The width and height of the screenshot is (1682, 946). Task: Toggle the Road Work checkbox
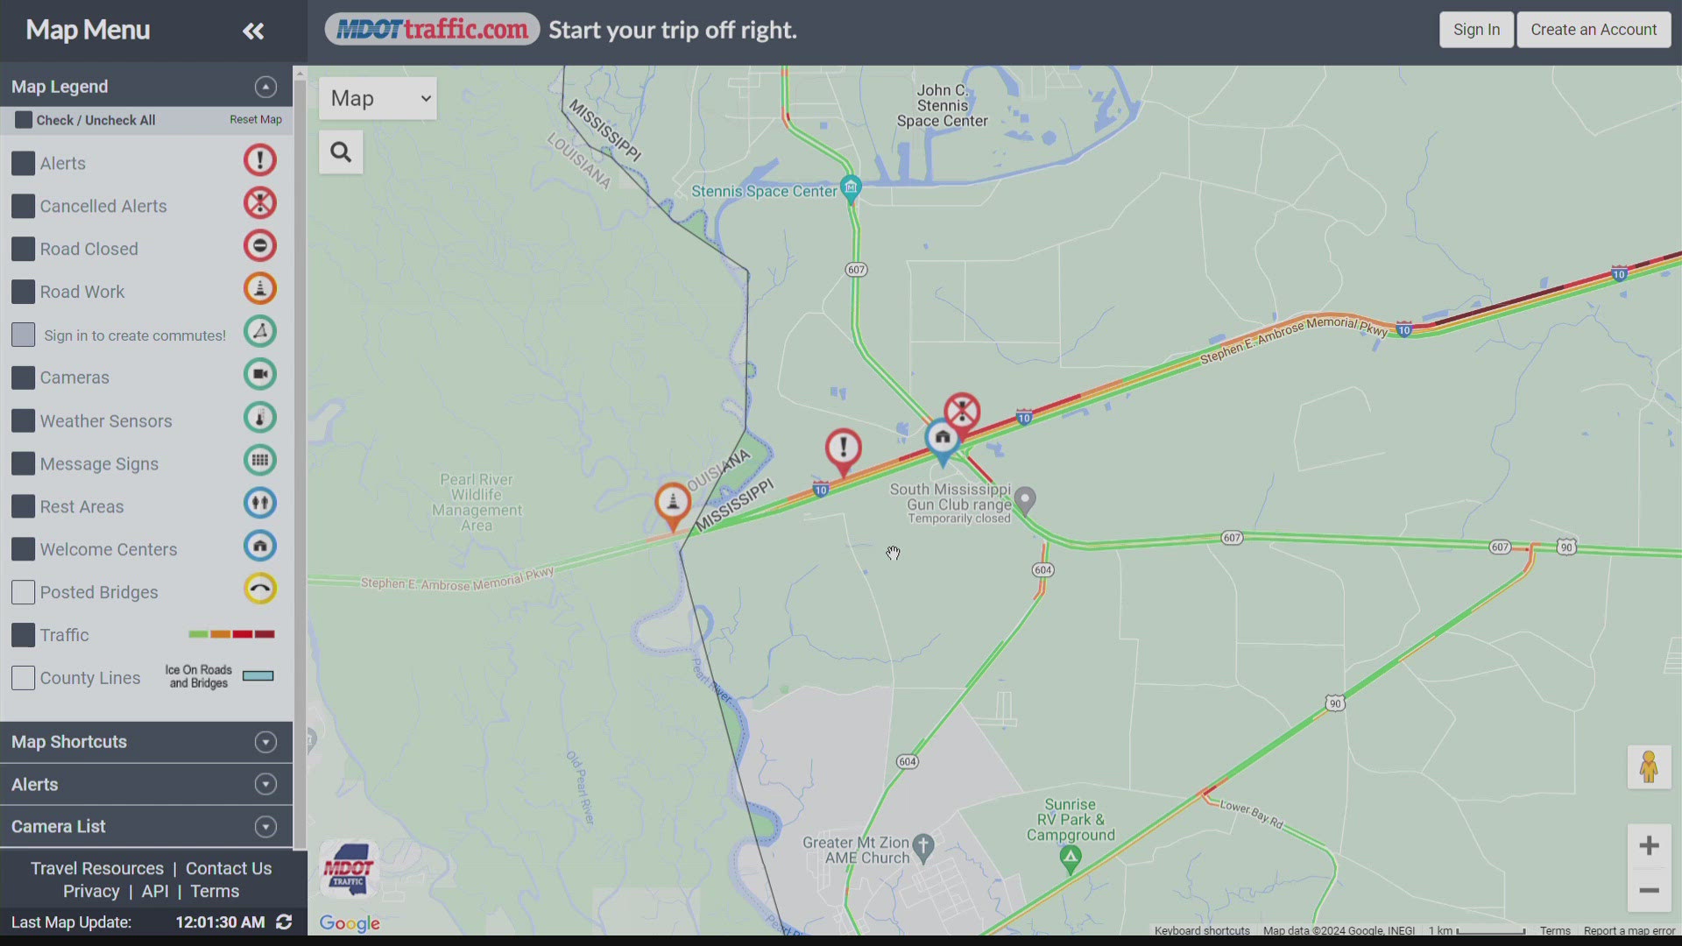22,290
